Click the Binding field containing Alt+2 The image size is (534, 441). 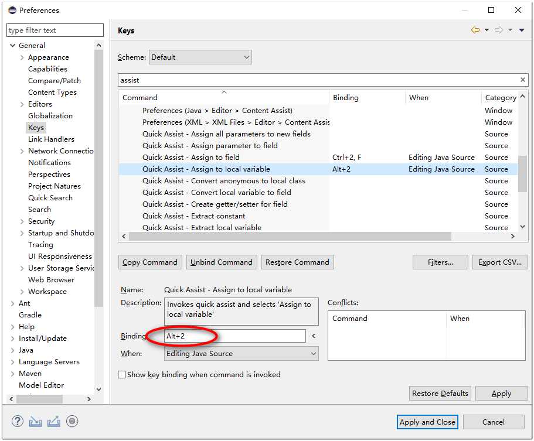point(235,336)
